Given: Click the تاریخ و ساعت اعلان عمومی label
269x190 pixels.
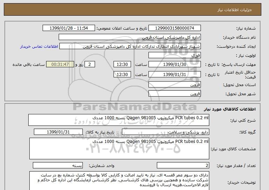Looking at the screenshot, I should 122,28.
